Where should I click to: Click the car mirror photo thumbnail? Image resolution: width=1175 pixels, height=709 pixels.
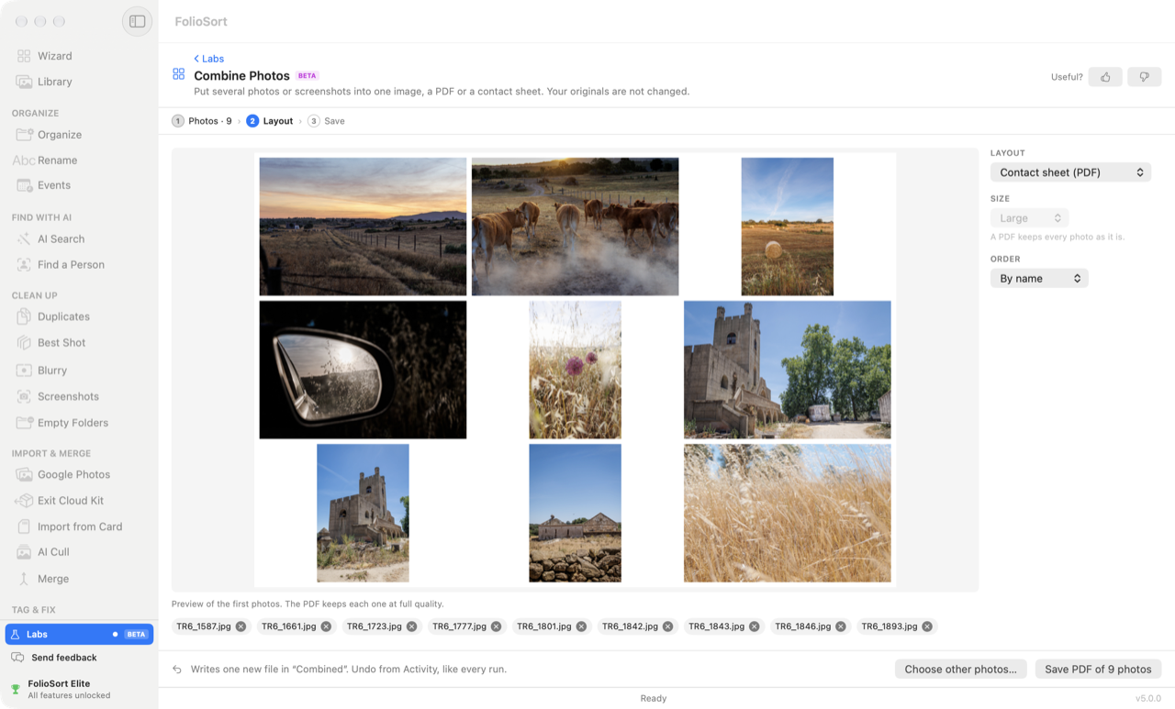pos(363,370)
